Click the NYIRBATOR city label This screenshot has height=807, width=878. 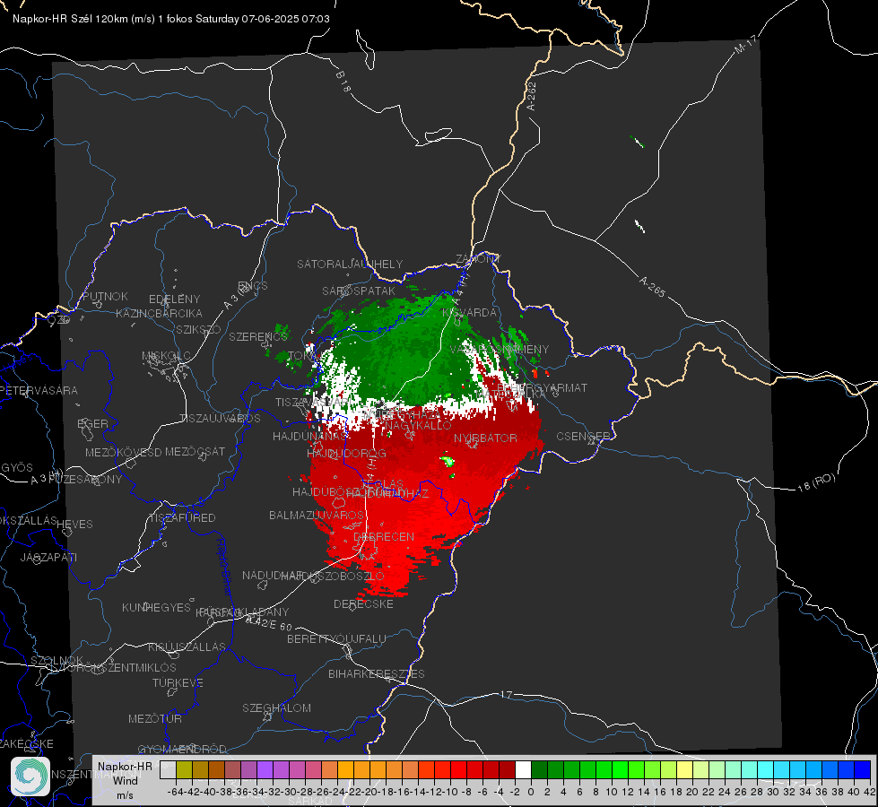[485, 438]
